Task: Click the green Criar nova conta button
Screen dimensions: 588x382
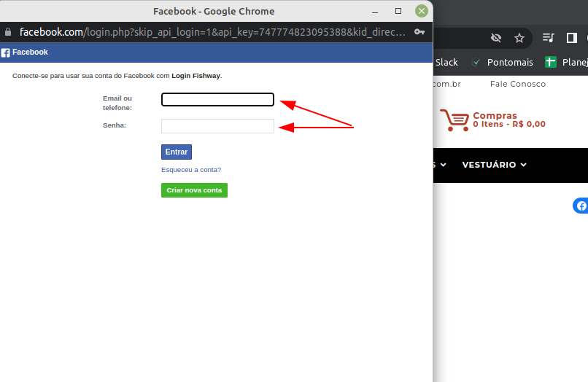Action: click(x=194, y=190)
